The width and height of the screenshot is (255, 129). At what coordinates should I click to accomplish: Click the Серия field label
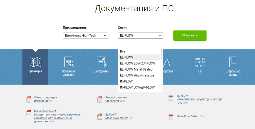point(122,28)
